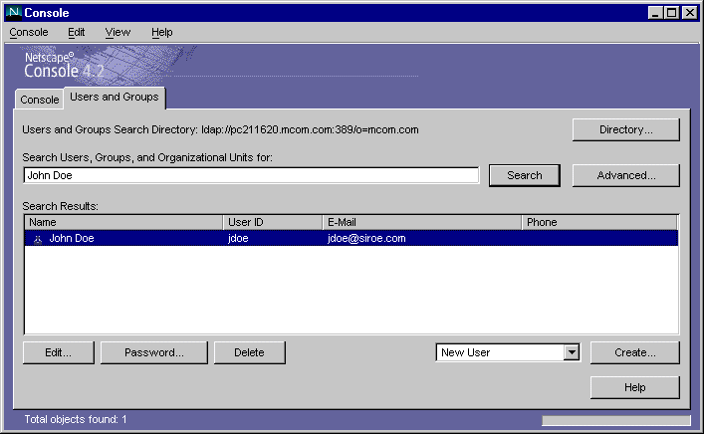Close the Console window
This screenshot has width=704, height=434.
pos(690,13)
